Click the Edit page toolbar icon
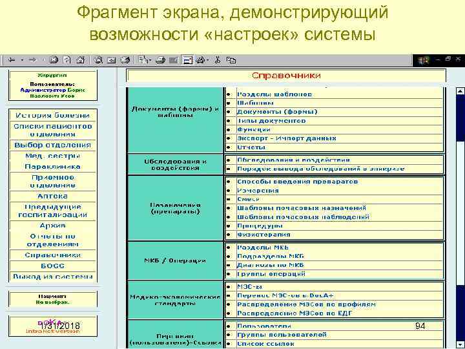The image size is (465, 349). 174,61
